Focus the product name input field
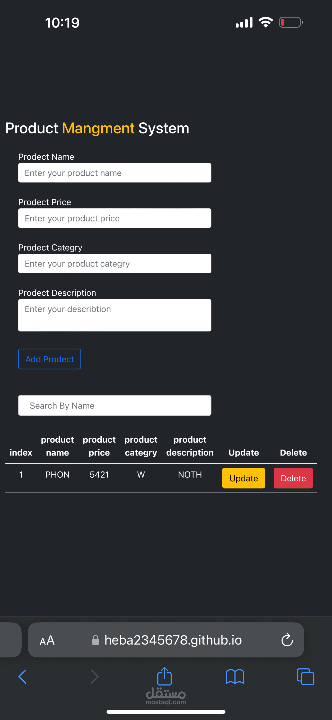 tap(115, 173)
